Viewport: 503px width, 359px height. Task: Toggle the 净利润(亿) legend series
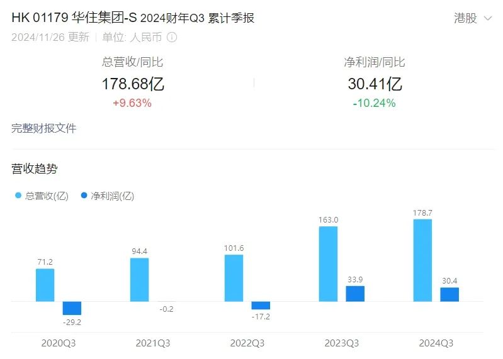coord(107,196)
